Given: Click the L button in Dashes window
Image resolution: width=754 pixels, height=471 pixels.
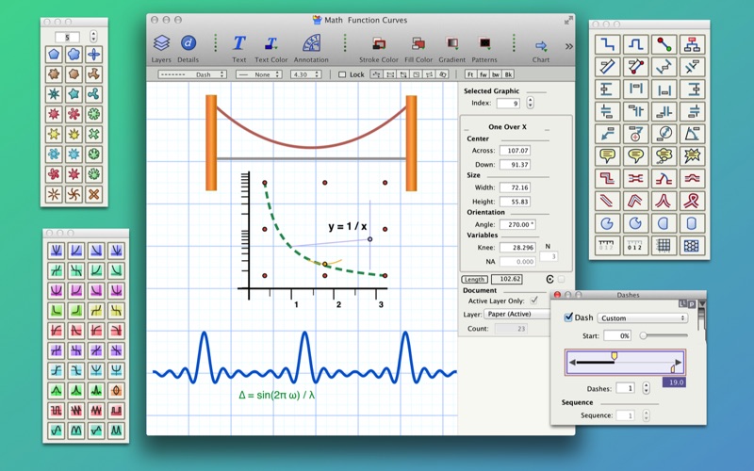Looking at the screenshot, I should pos(682,303).
